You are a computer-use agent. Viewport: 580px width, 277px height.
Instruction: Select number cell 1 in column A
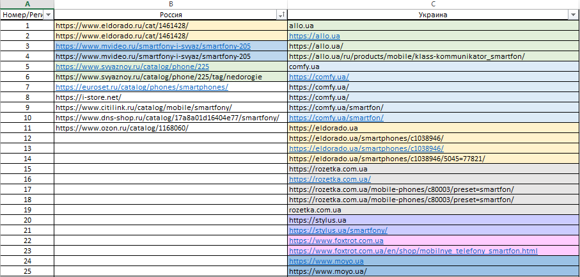coord(27,26)
